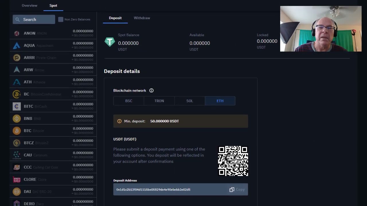Screen dimensions: 367x206
Task: Select the DERO row label
Action: click(29, 203)
